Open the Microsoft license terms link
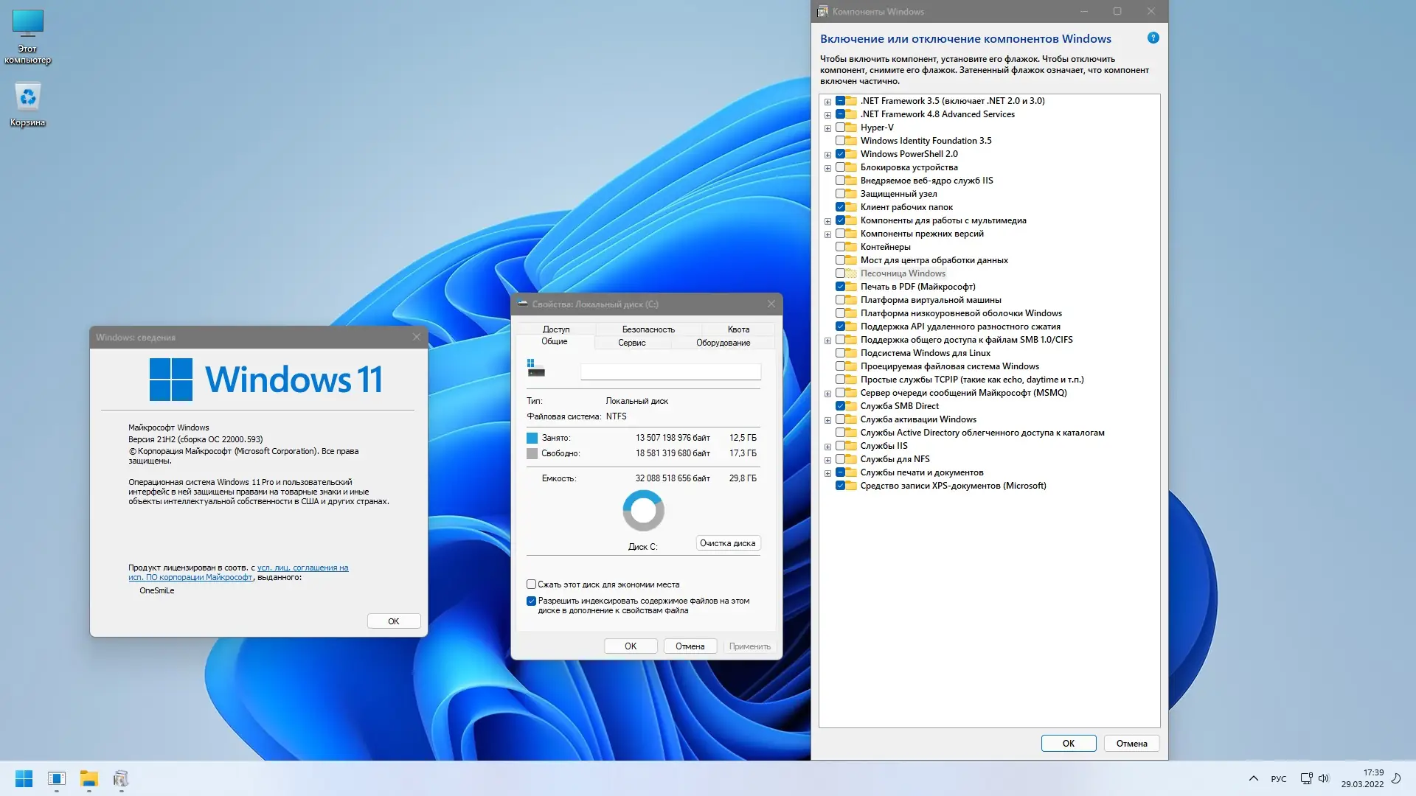 click(x=302, y=568)
